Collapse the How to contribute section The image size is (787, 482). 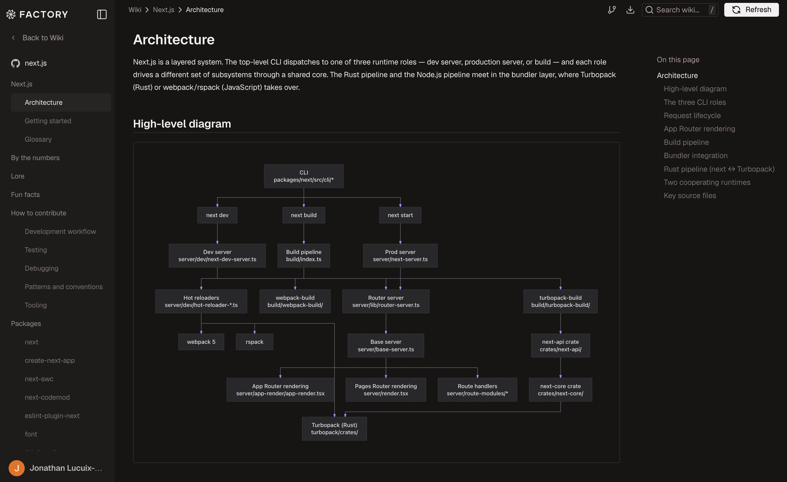39,213
